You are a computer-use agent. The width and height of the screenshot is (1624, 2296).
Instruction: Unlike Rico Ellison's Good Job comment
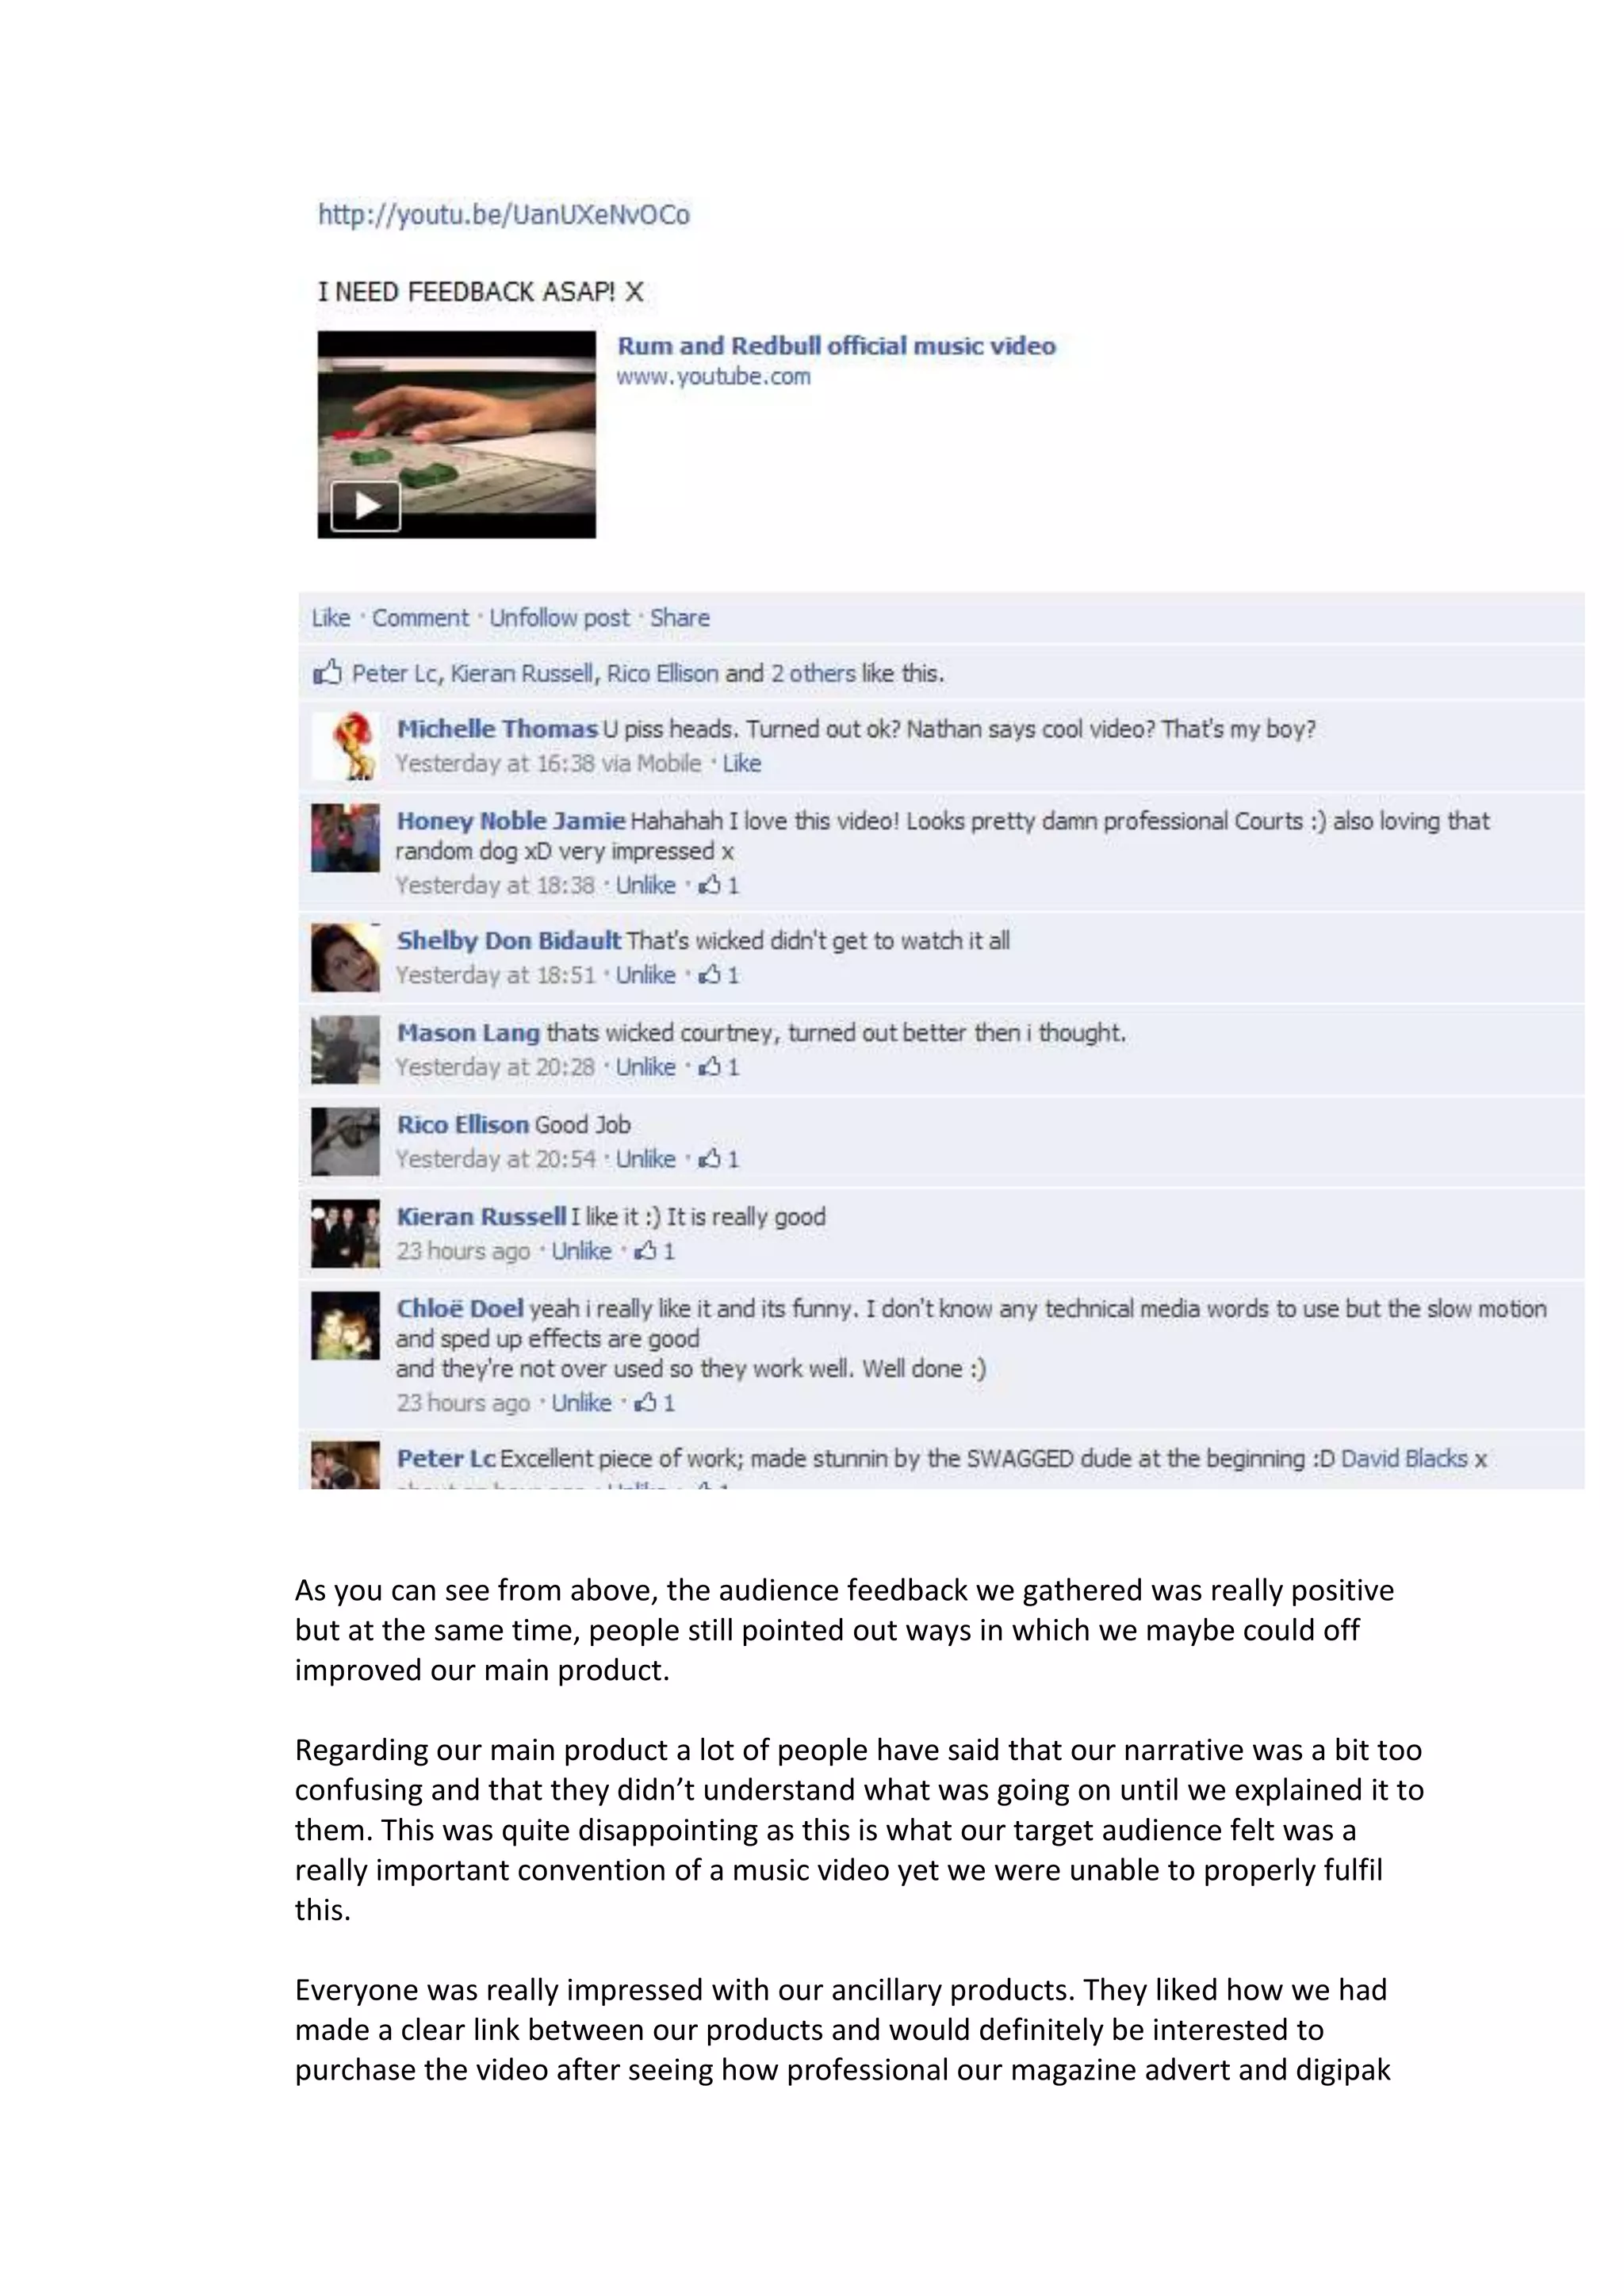645,1160
